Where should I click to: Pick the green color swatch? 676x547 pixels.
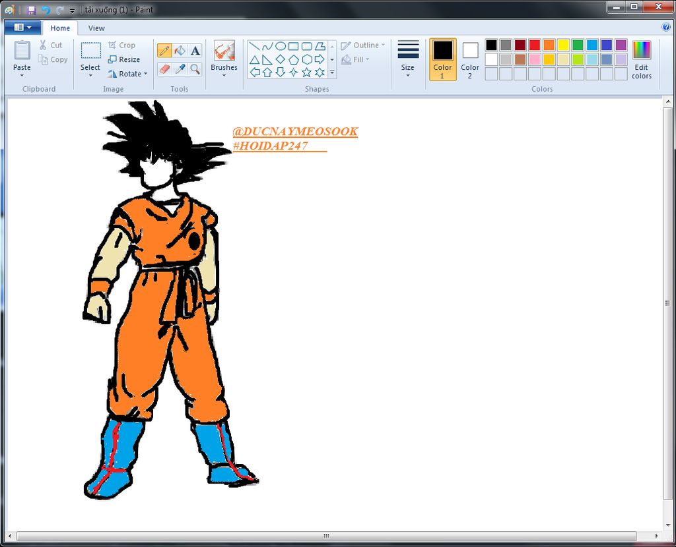coord(578,45)
